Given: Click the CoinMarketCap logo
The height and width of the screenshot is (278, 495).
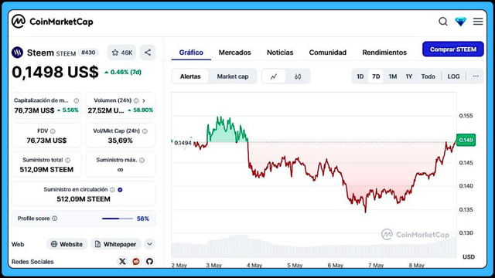Looking at the screenshot, I should 53,22.
